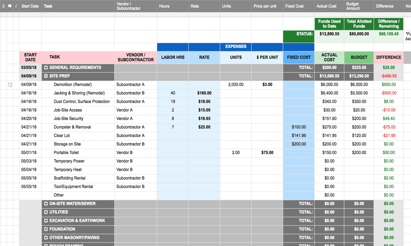
Task: Click the attachments paperclip column icon
Action: point(3,6)
